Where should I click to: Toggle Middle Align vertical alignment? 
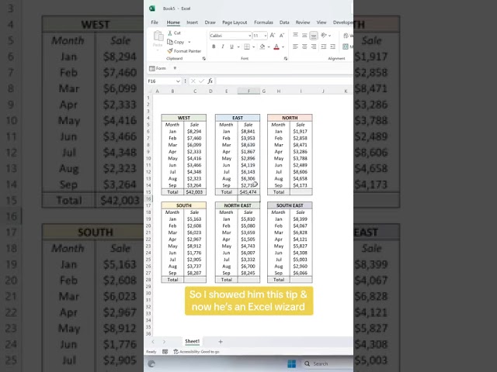click(304, 35)
